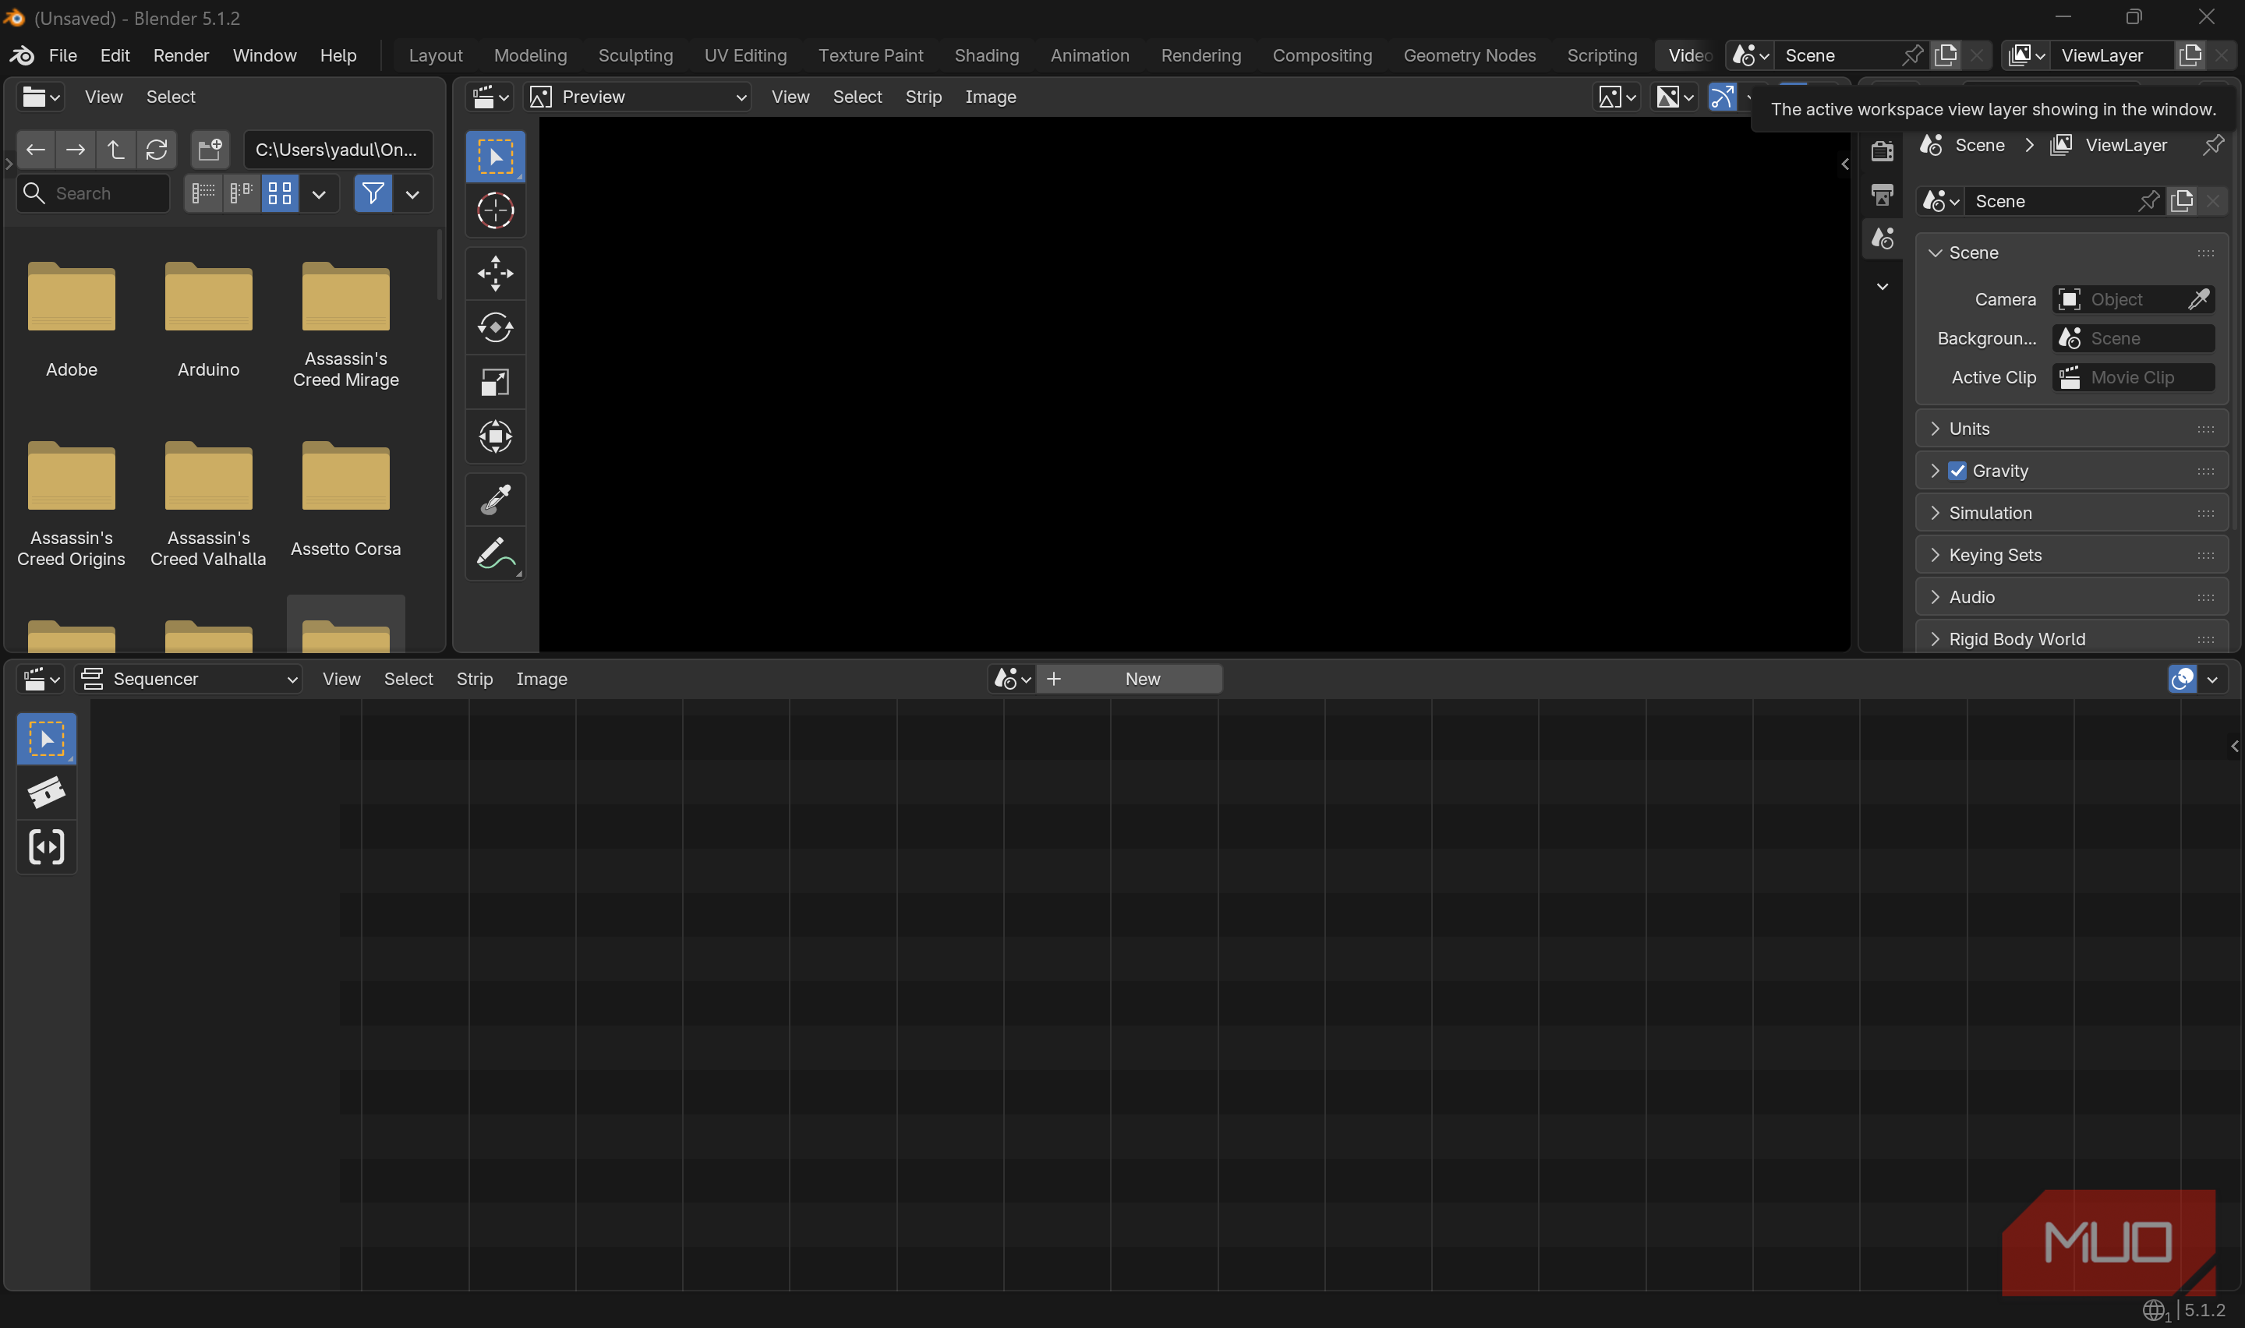Click the Blender logo menu icon
Image resolution: width=2245 pixels, height=1328 pixels.
pyautogui.click(x=22, y=55)
